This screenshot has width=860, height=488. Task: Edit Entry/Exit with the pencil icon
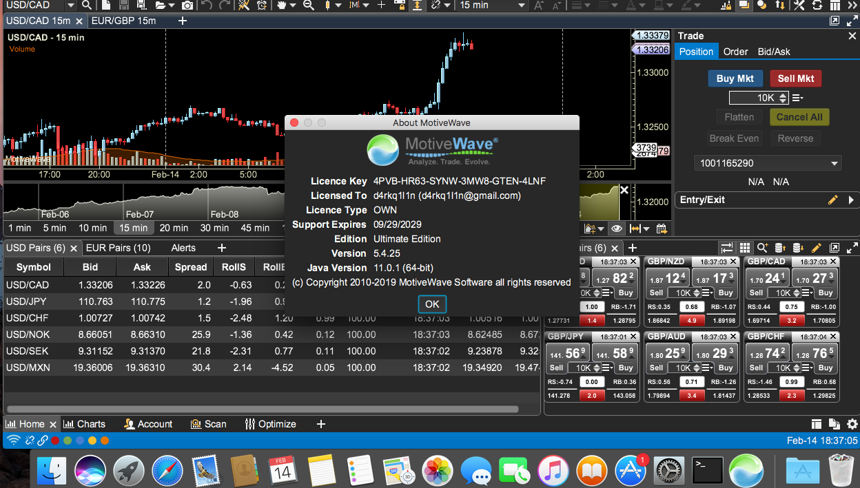coord(833,200)
